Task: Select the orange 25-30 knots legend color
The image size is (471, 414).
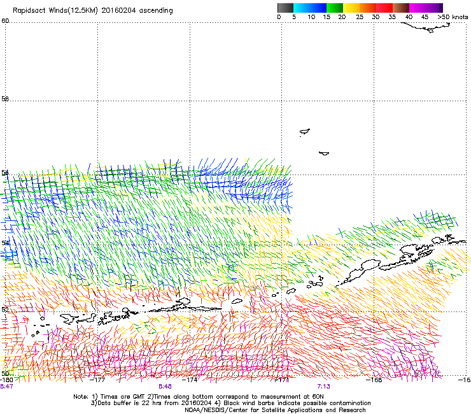Action: coord(368,8)
